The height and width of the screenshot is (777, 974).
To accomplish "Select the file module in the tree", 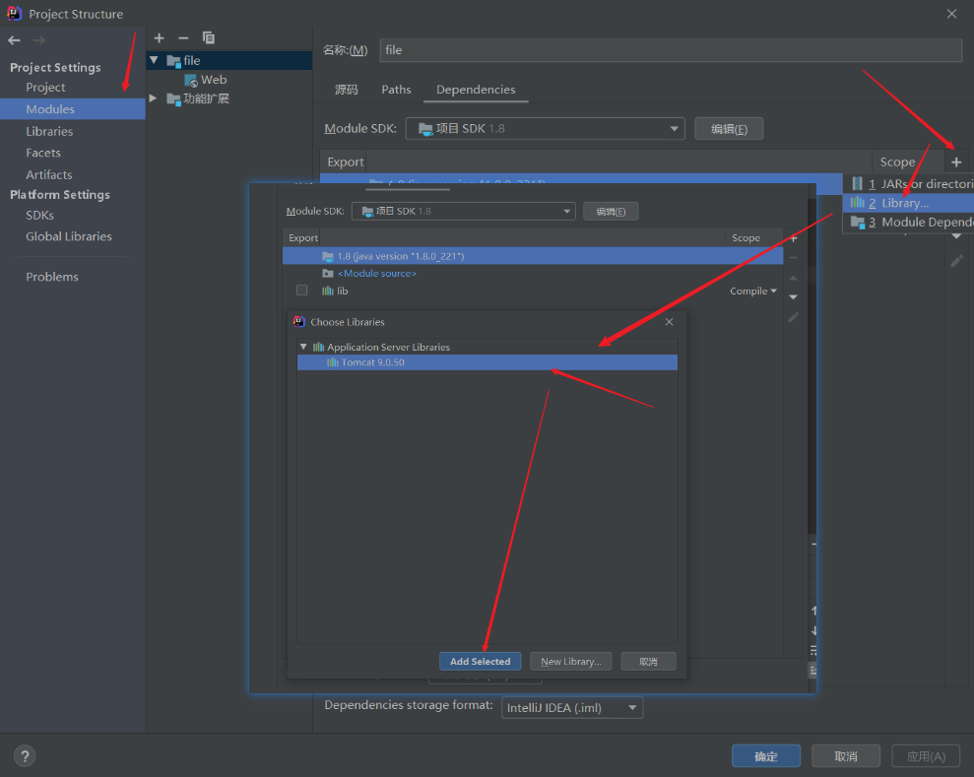I will coord(229,60).
